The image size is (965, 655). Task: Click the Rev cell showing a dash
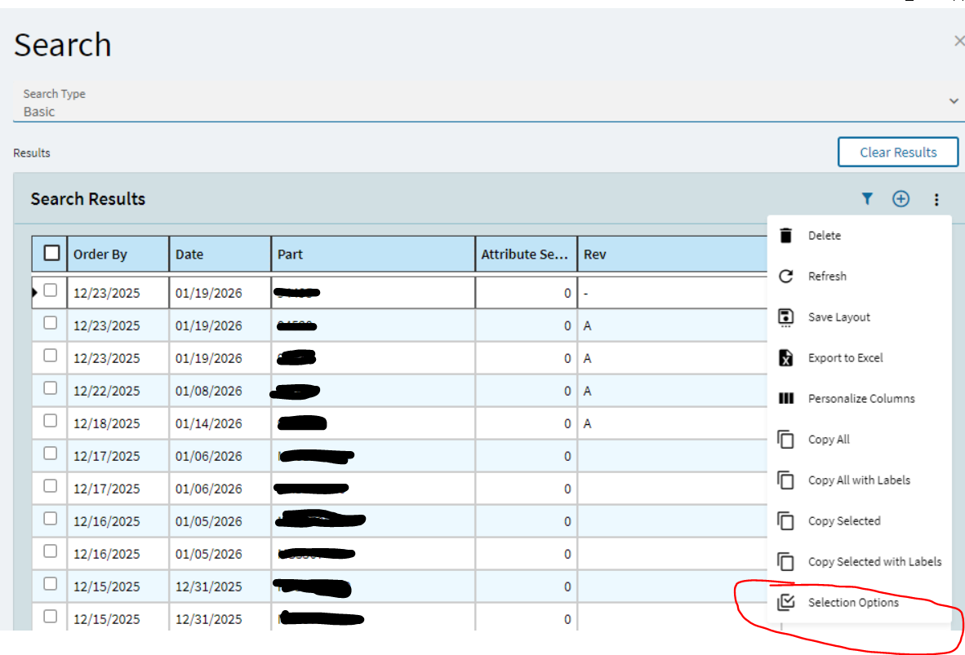pyautogui.click(x=673, y=293)
